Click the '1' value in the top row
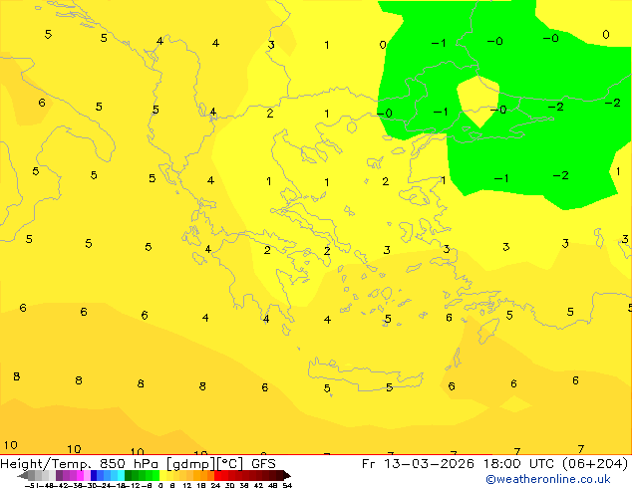632x488 pixels. 327,45
